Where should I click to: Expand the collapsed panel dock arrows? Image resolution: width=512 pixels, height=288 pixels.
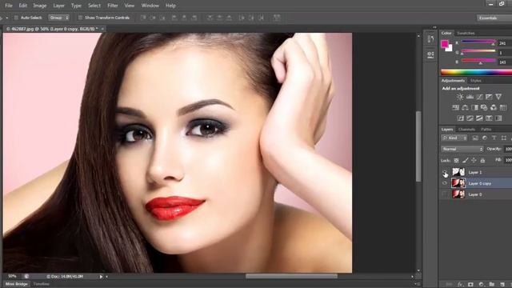tap(434, 27)
